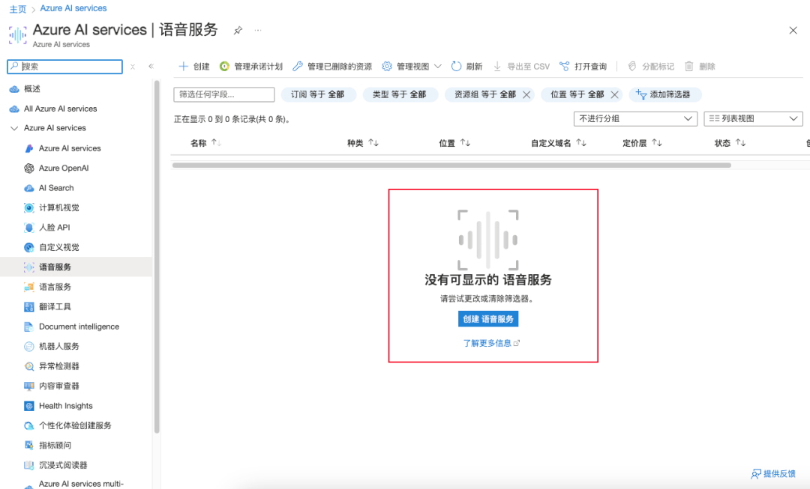Open the 了解更多信息 link
The image size is (810, 489).
tap(491, 343)
